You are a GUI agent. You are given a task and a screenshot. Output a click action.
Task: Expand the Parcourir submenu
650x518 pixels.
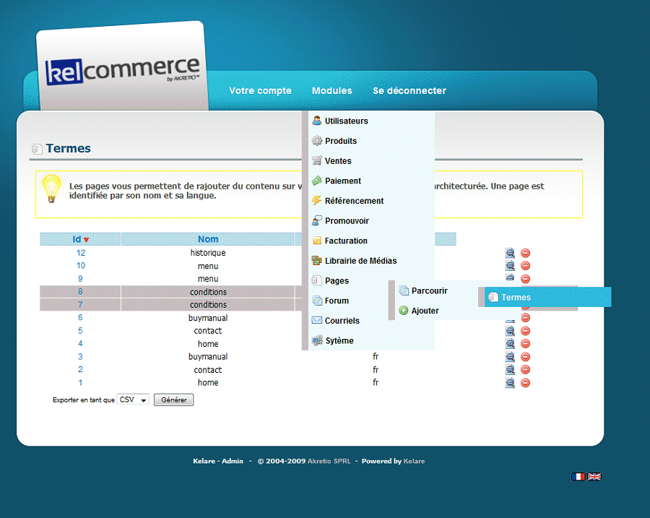tap(429, 291)
